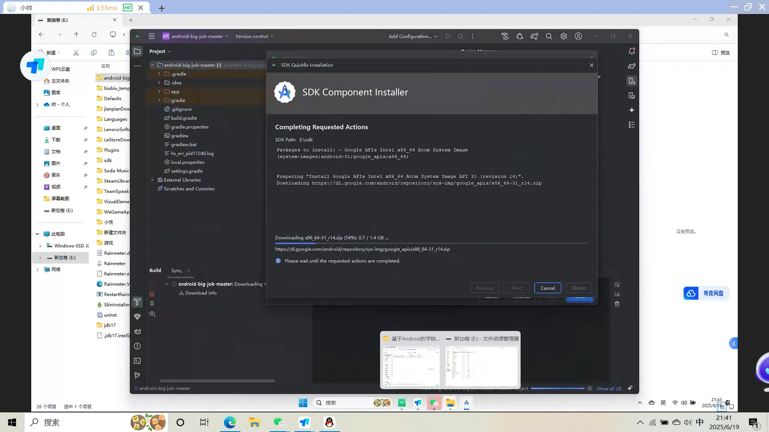Click the account profile icon in toolbar
The height and width of the screenshot is (432, 769).
[578, 36]
